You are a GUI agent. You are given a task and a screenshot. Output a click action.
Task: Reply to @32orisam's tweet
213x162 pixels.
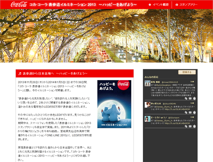[x=186, y=126]
